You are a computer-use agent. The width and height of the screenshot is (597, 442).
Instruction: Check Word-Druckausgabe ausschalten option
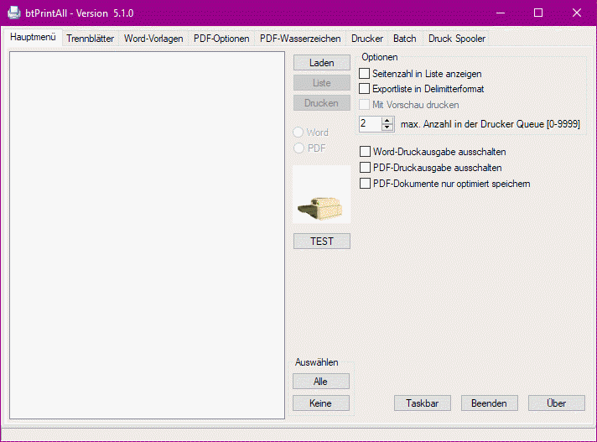(x=365, y=152)
